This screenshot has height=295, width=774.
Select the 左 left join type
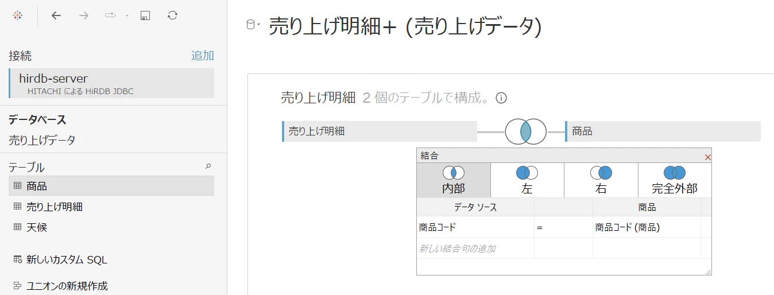coord(527,180)
